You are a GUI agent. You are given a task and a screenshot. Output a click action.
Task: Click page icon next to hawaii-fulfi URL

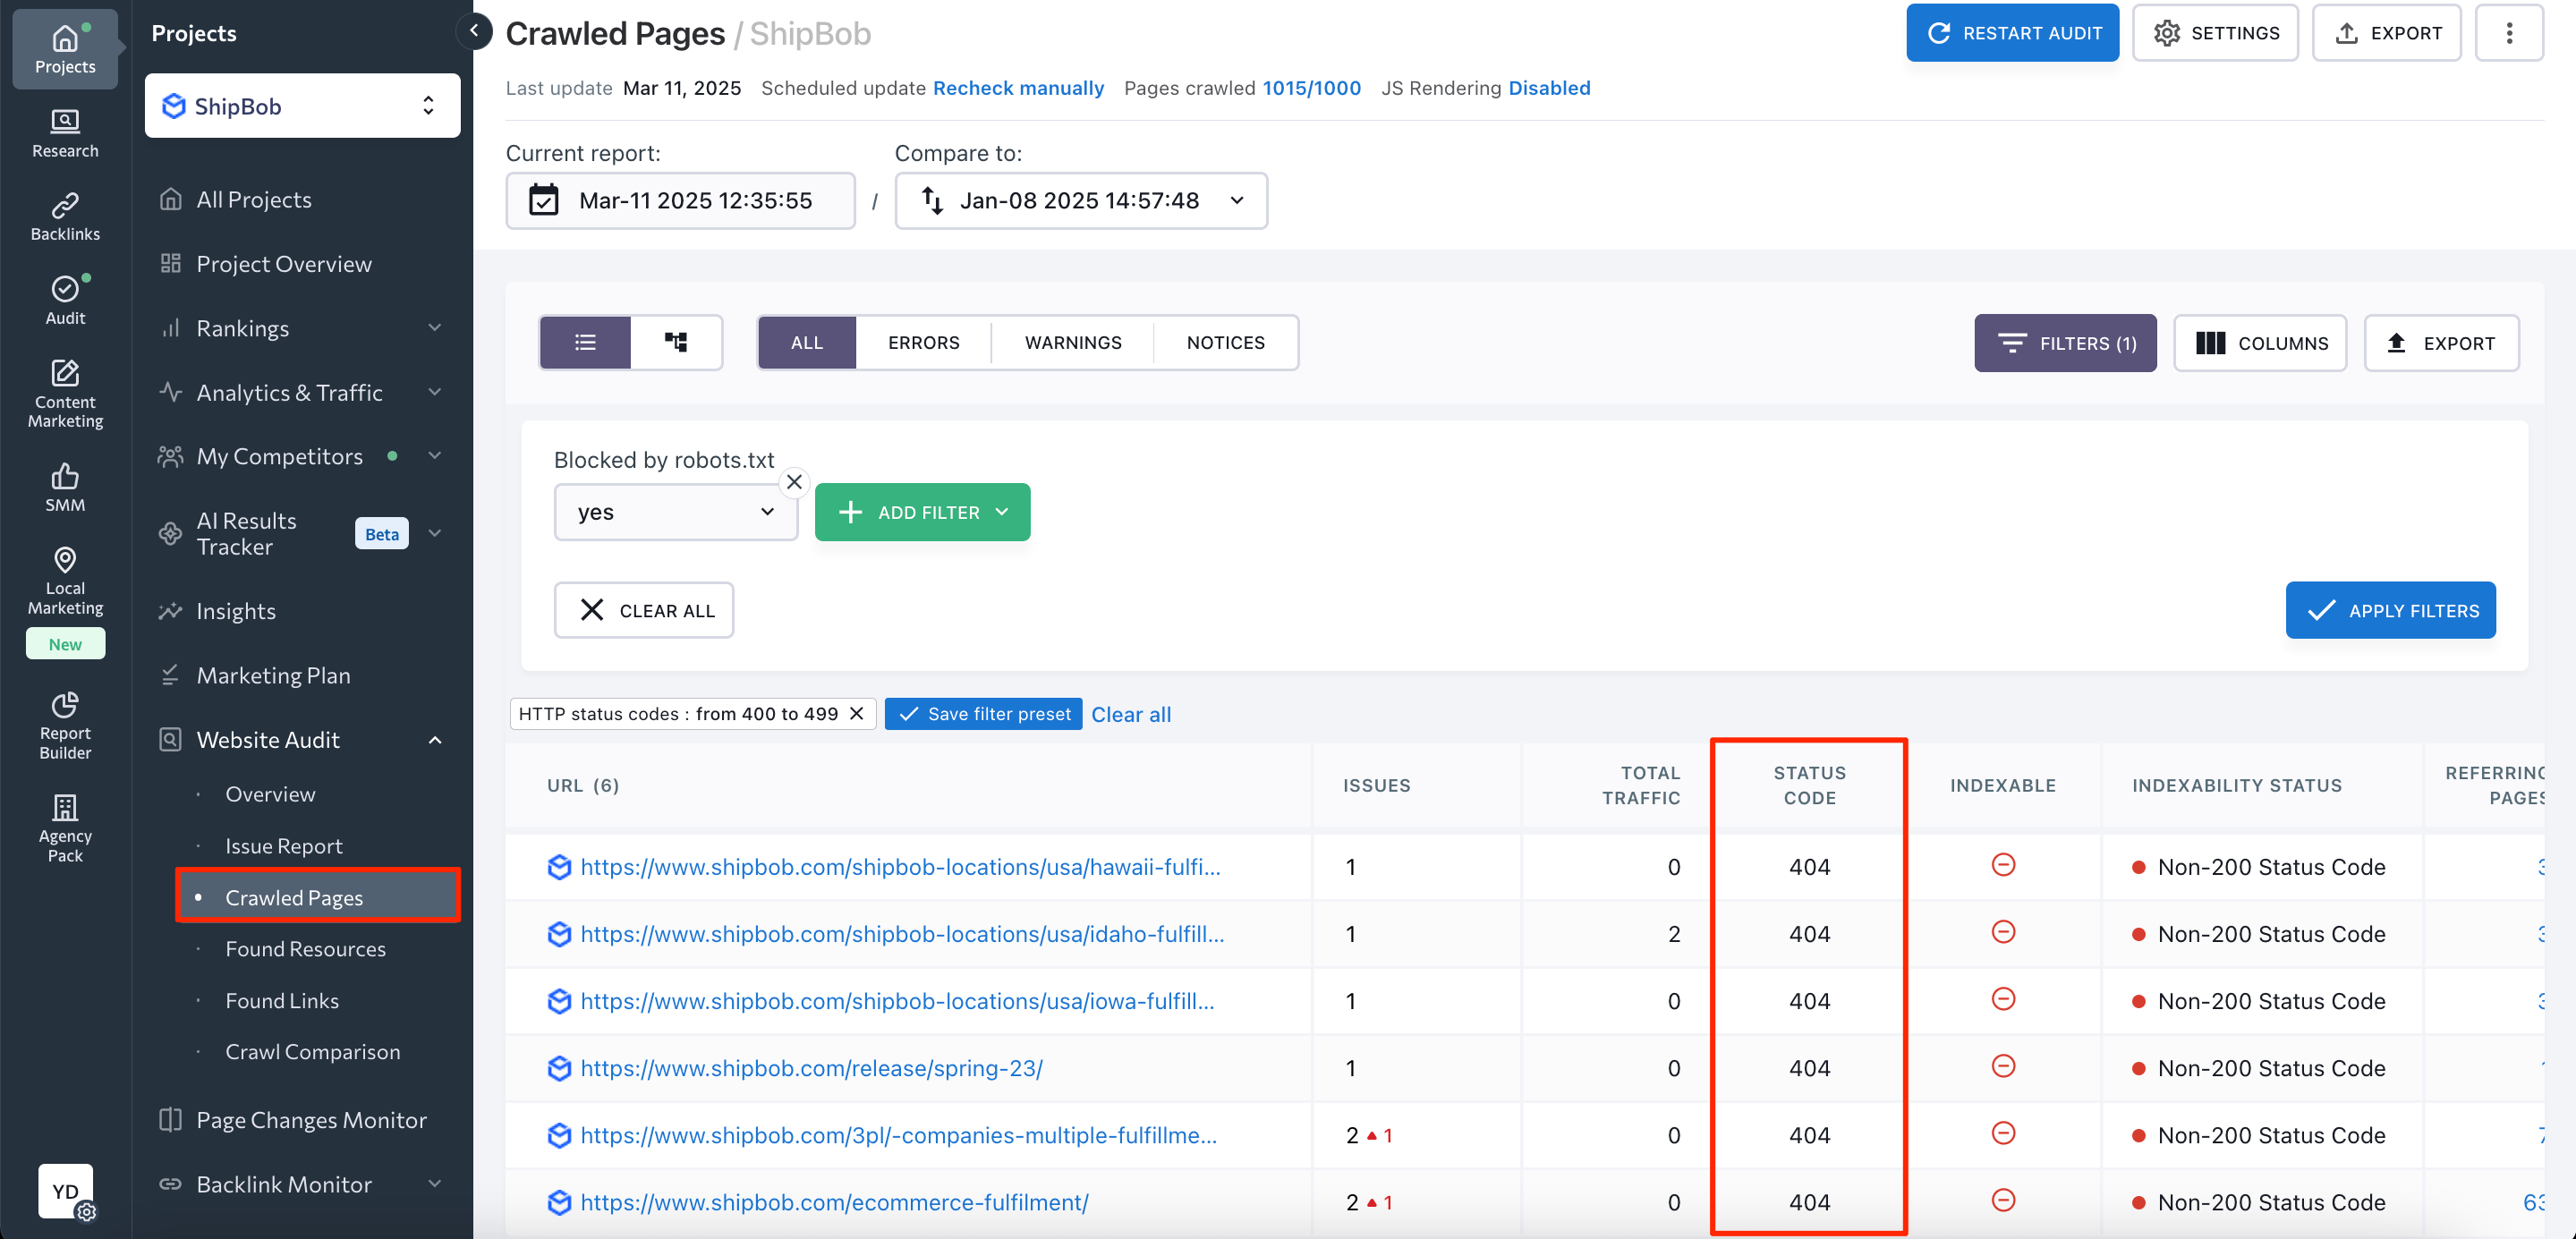(x=559, y=866)
